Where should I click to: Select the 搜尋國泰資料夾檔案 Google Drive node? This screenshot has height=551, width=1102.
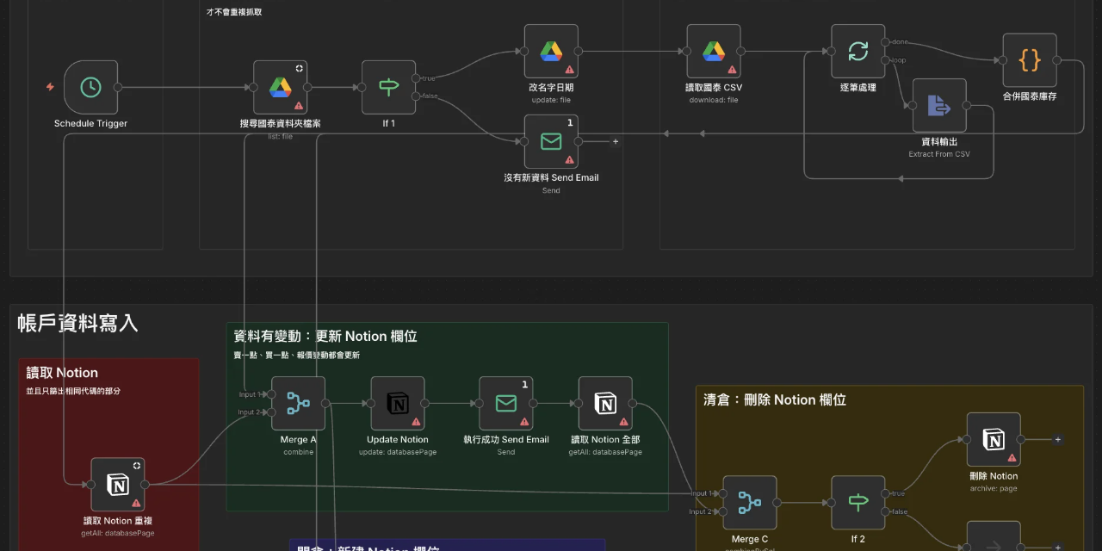[280, 87]
